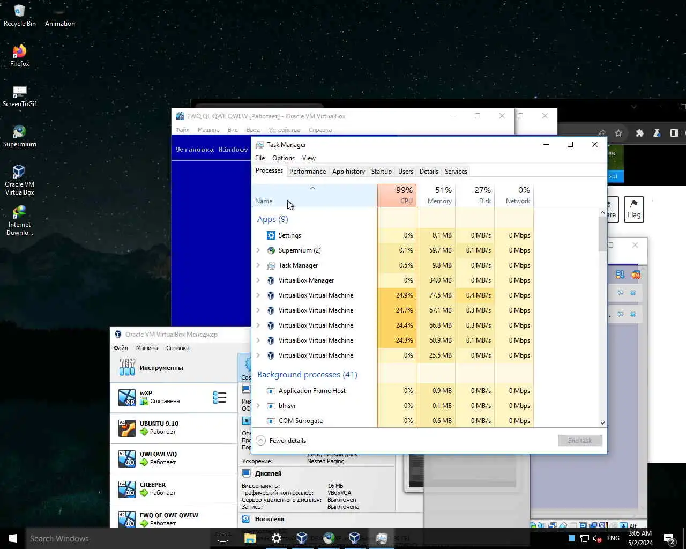Click the End task button
Image resolution: width=686 pixels, height=549 pixels.
click(x=580, y=441)
